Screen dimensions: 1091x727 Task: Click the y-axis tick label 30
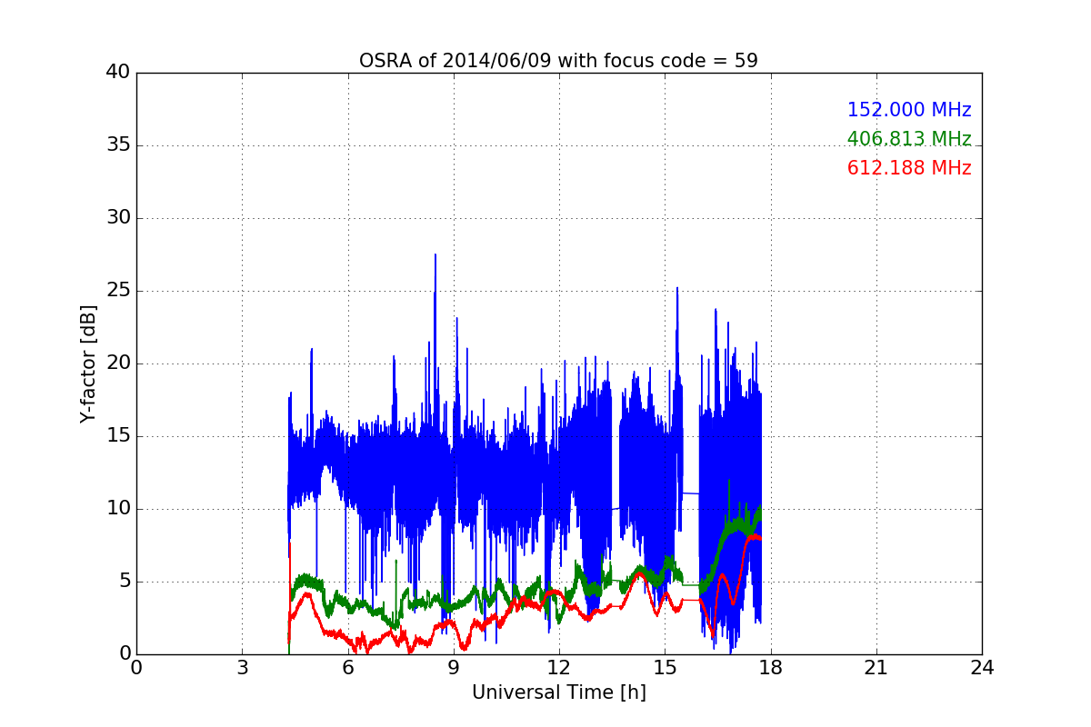click(x=118, y=218)
